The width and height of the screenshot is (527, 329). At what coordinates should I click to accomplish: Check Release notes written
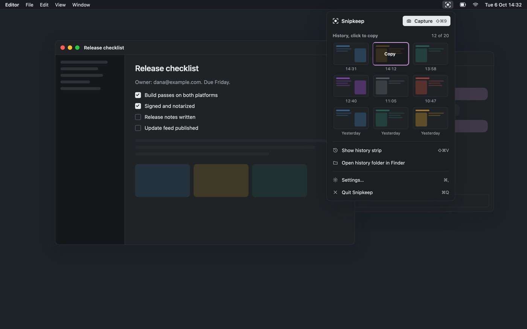tap(138, 117)
